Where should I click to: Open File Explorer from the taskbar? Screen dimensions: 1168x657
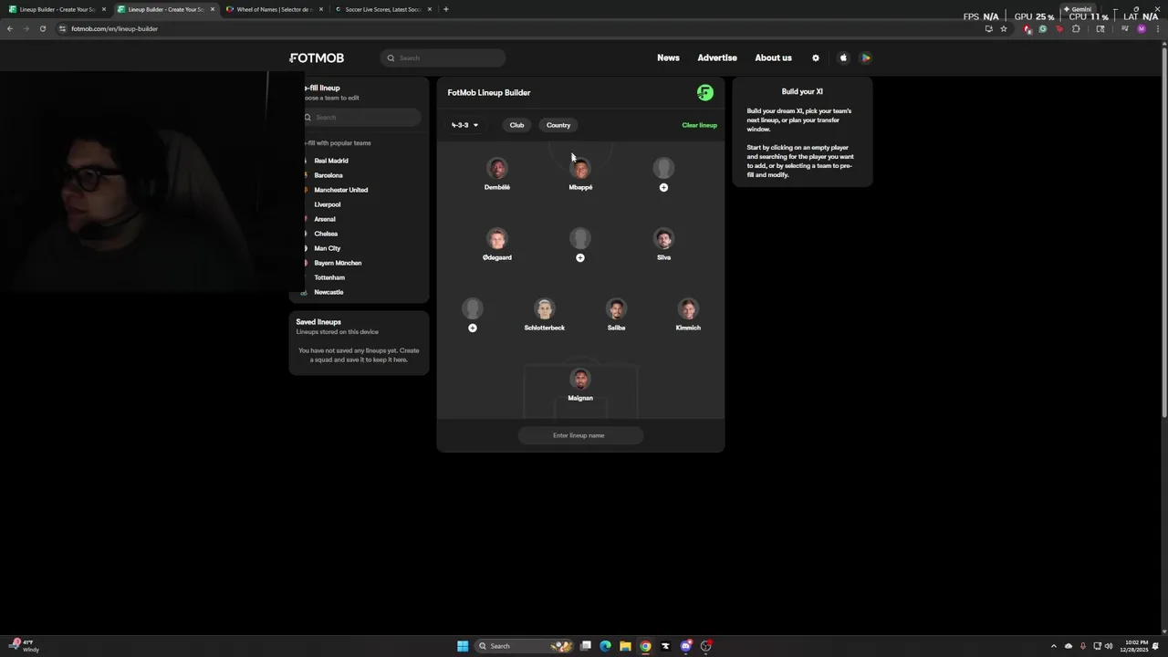[x=625, y=646]
